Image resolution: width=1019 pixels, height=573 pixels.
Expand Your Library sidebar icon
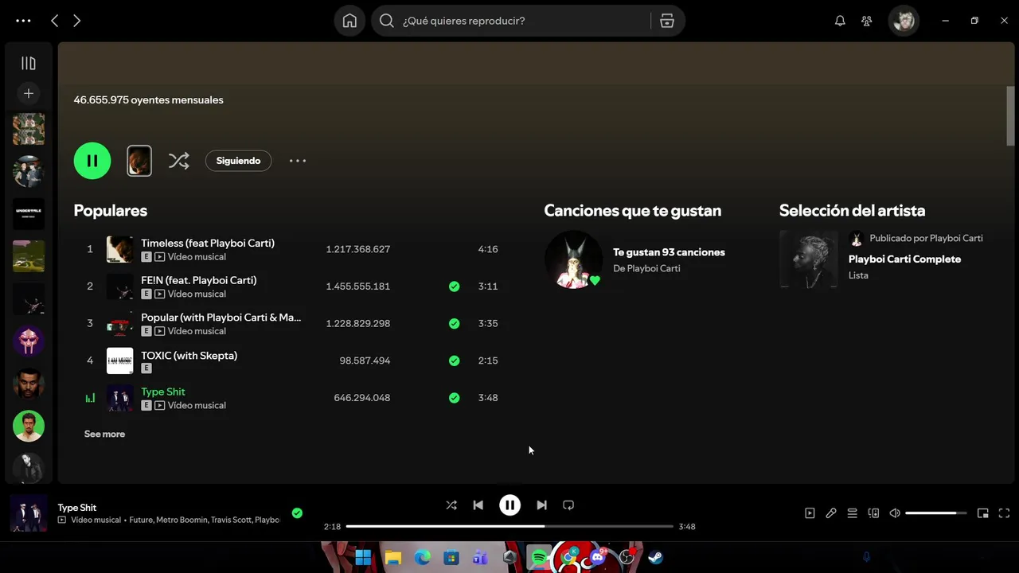pos(28,63)
